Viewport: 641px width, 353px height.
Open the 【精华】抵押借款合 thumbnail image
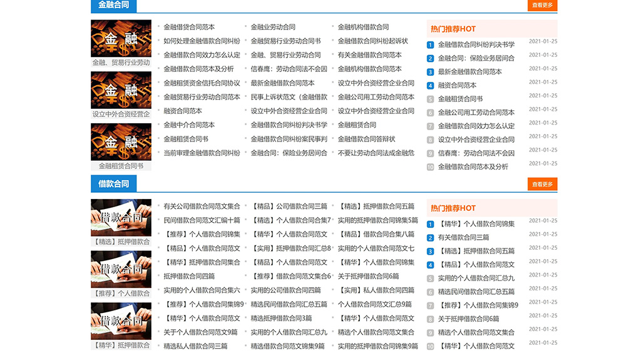121,321
